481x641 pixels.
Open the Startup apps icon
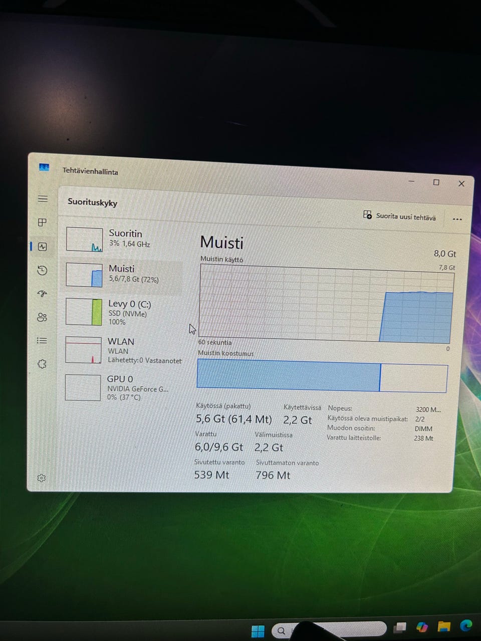[42, 293]
